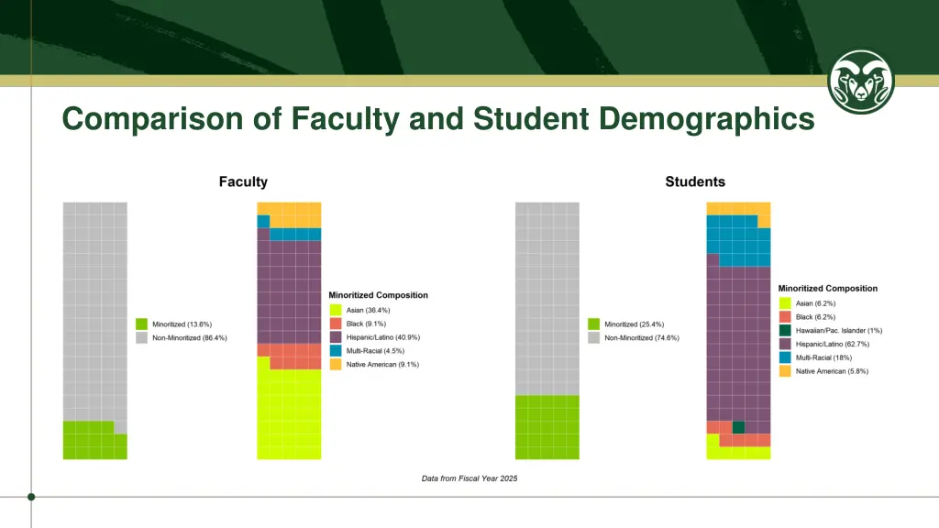This screenshot has width=939, height=528.
Task: Click the Faculty 'Minoritized Composition' legend heading
Action: point(379,295)
